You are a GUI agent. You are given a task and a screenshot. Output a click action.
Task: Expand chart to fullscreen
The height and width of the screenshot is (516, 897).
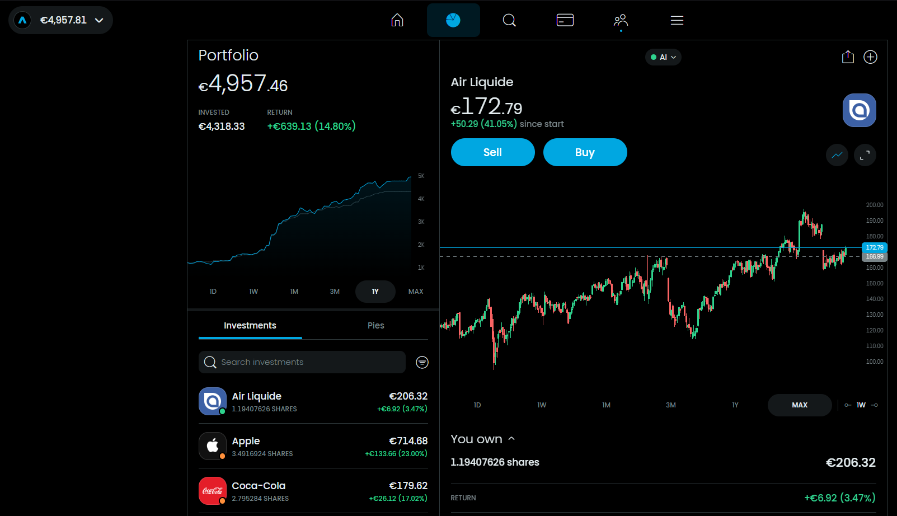[865, 155]
